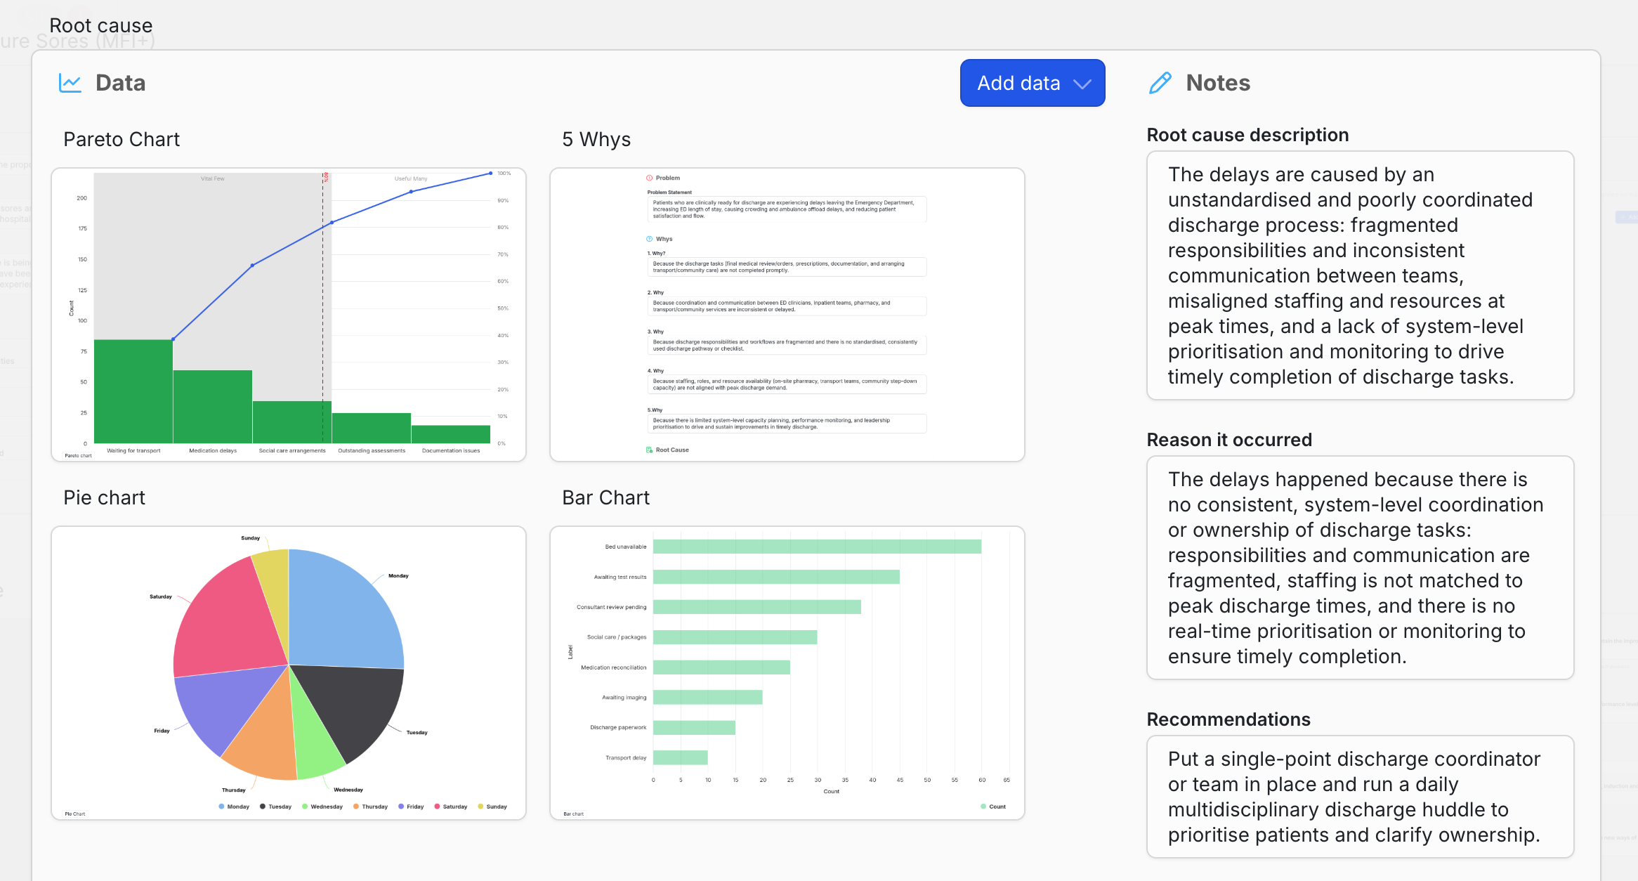Viewport: 1638px width, 881px height.
Task: Click the Bed unavailable bar
Action: 817,547
